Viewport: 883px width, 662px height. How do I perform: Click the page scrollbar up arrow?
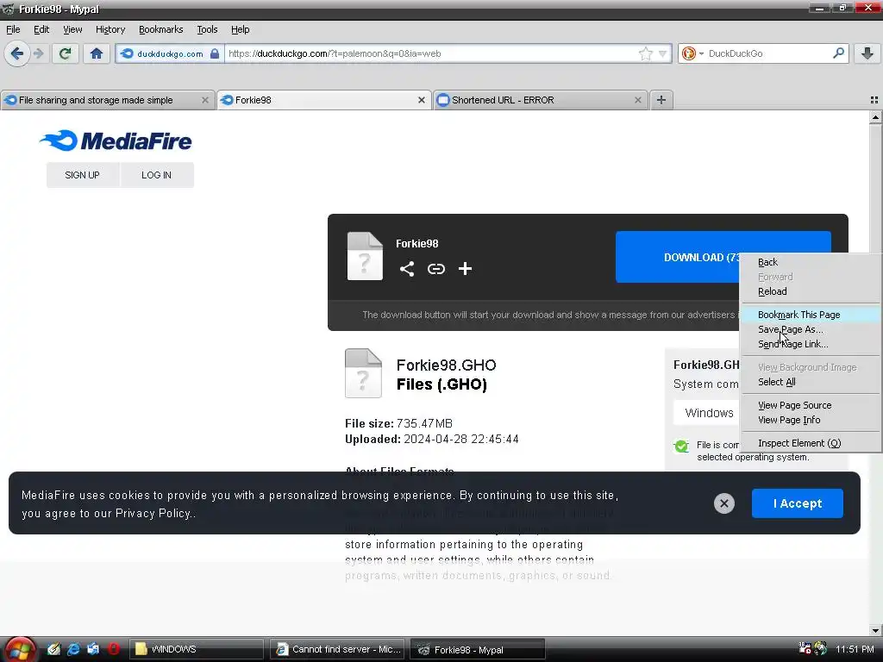point(875,117)
